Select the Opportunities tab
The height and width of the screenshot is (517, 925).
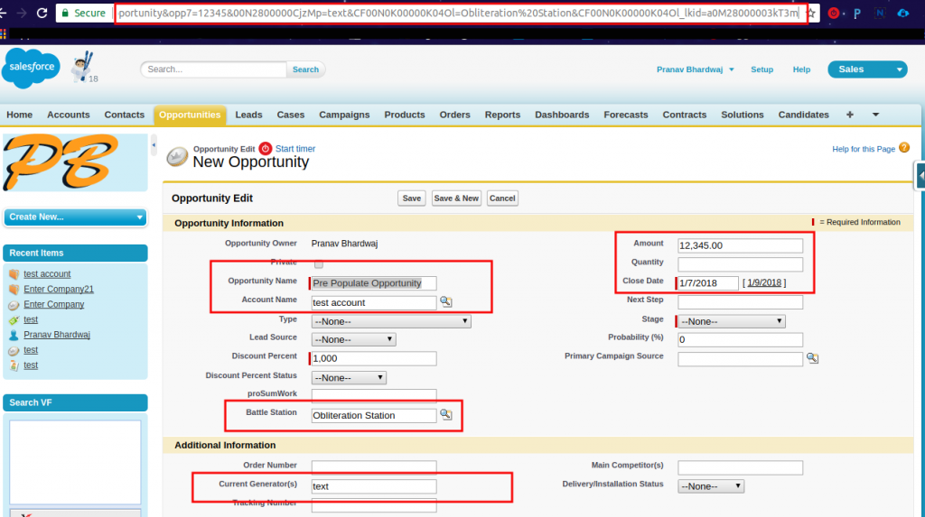[190, 115]
